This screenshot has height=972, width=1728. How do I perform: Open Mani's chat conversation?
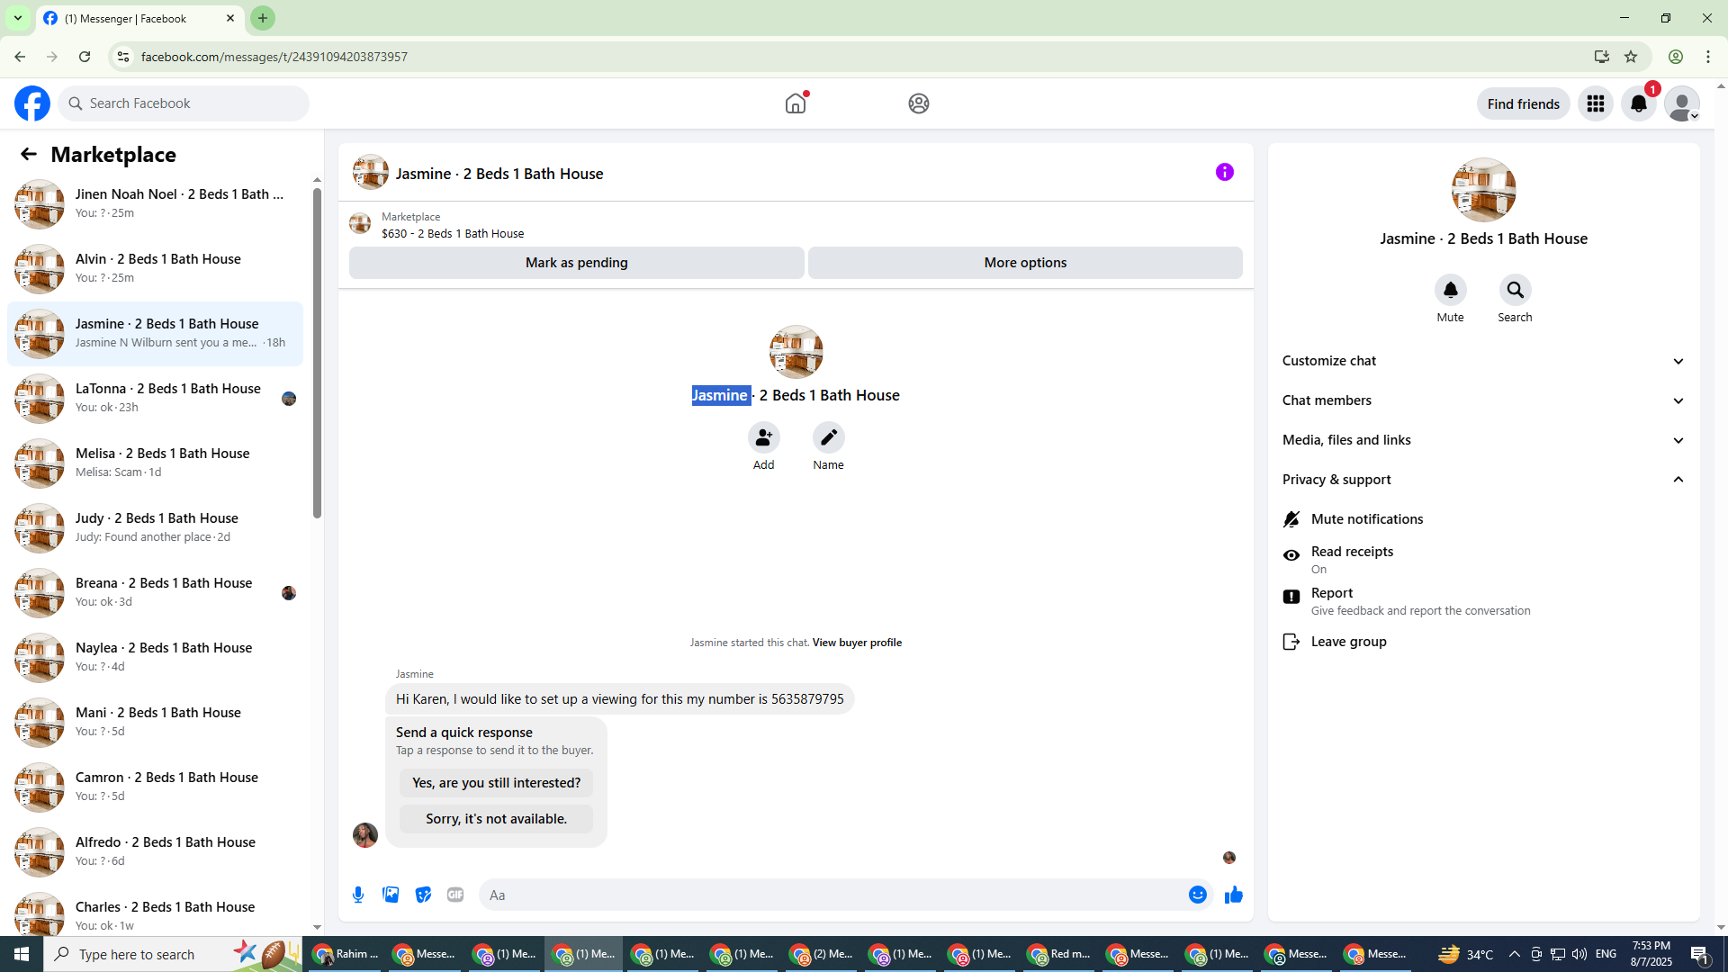point(155,722)
